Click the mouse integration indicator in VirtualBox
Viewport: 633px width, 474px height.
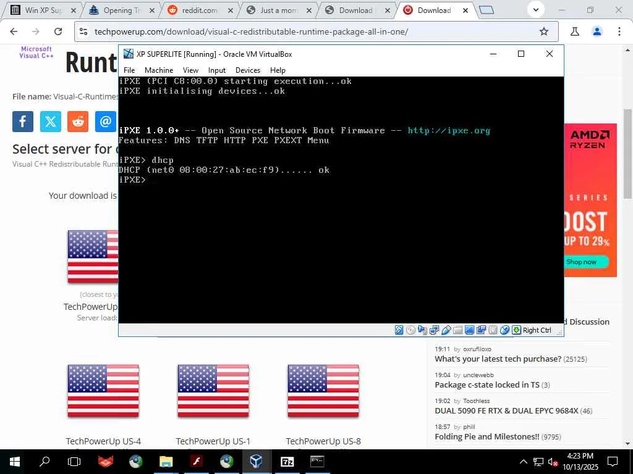pyautogui.click(x=504, y=330)
